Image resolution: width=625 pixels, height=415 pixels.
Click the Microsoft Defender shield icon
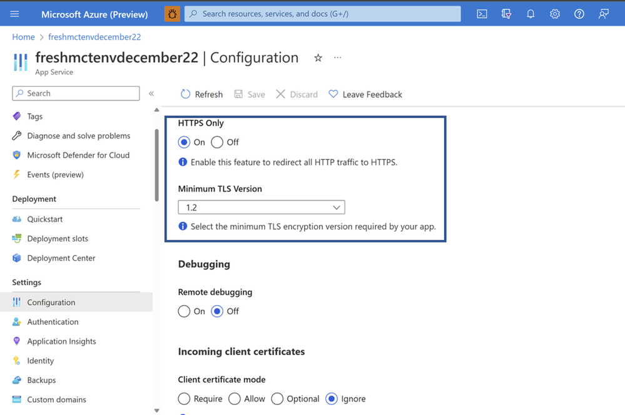point(17,155)
